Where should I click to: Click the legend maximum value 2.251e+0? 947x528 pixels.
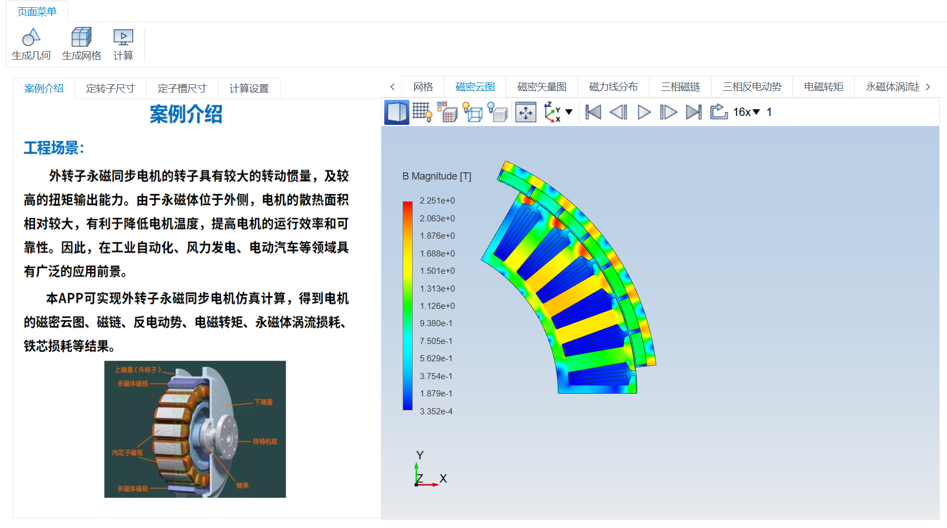437,201
